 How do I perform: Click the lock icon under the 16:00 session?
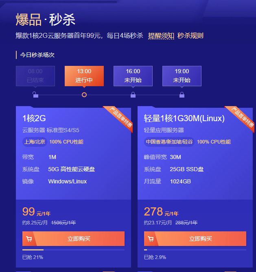click(x=133, y=95)
